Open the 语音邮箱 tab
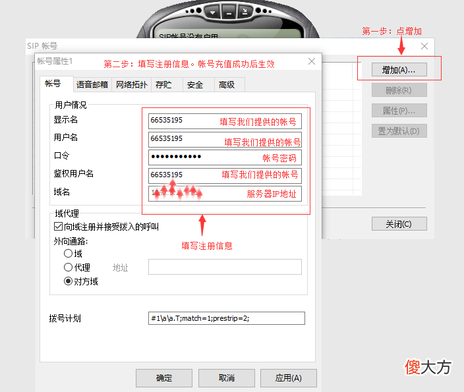The width and height of the screenshot is (464, 392). tap(92, 85)
